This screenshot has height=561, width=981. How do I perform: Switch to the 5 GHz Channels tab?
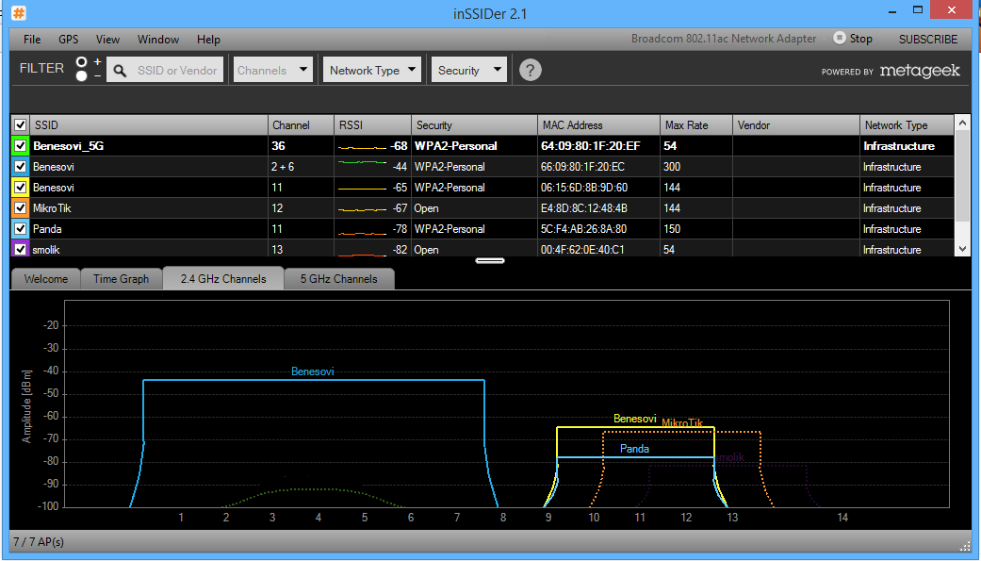tap(338, 279)
